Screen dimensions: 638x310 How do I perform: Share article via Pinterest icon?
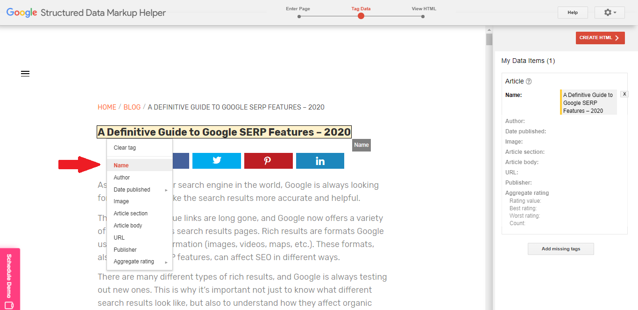pyautogui.click(x=269, y=161)
